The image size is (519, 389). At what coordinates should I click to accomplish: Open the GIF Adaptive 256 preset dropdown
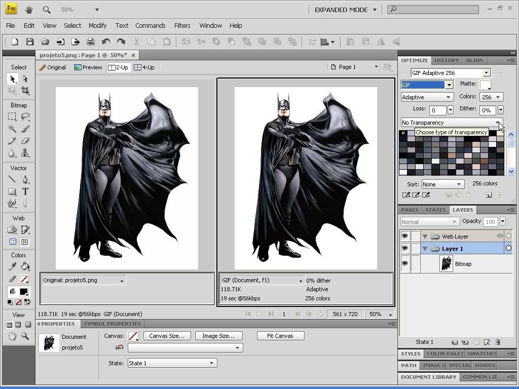point(486,73)
